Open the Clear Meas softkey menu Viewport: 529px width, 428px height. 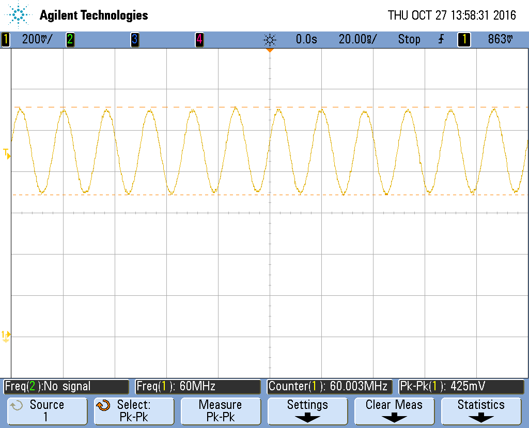(x=394, y=411)
